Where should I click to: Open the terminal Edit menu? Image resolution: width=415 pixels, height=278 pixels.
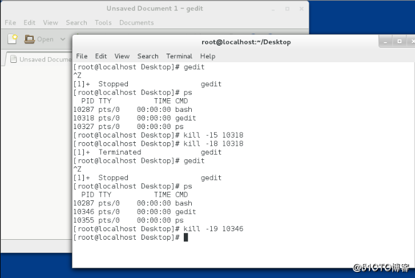coord(101,56)
